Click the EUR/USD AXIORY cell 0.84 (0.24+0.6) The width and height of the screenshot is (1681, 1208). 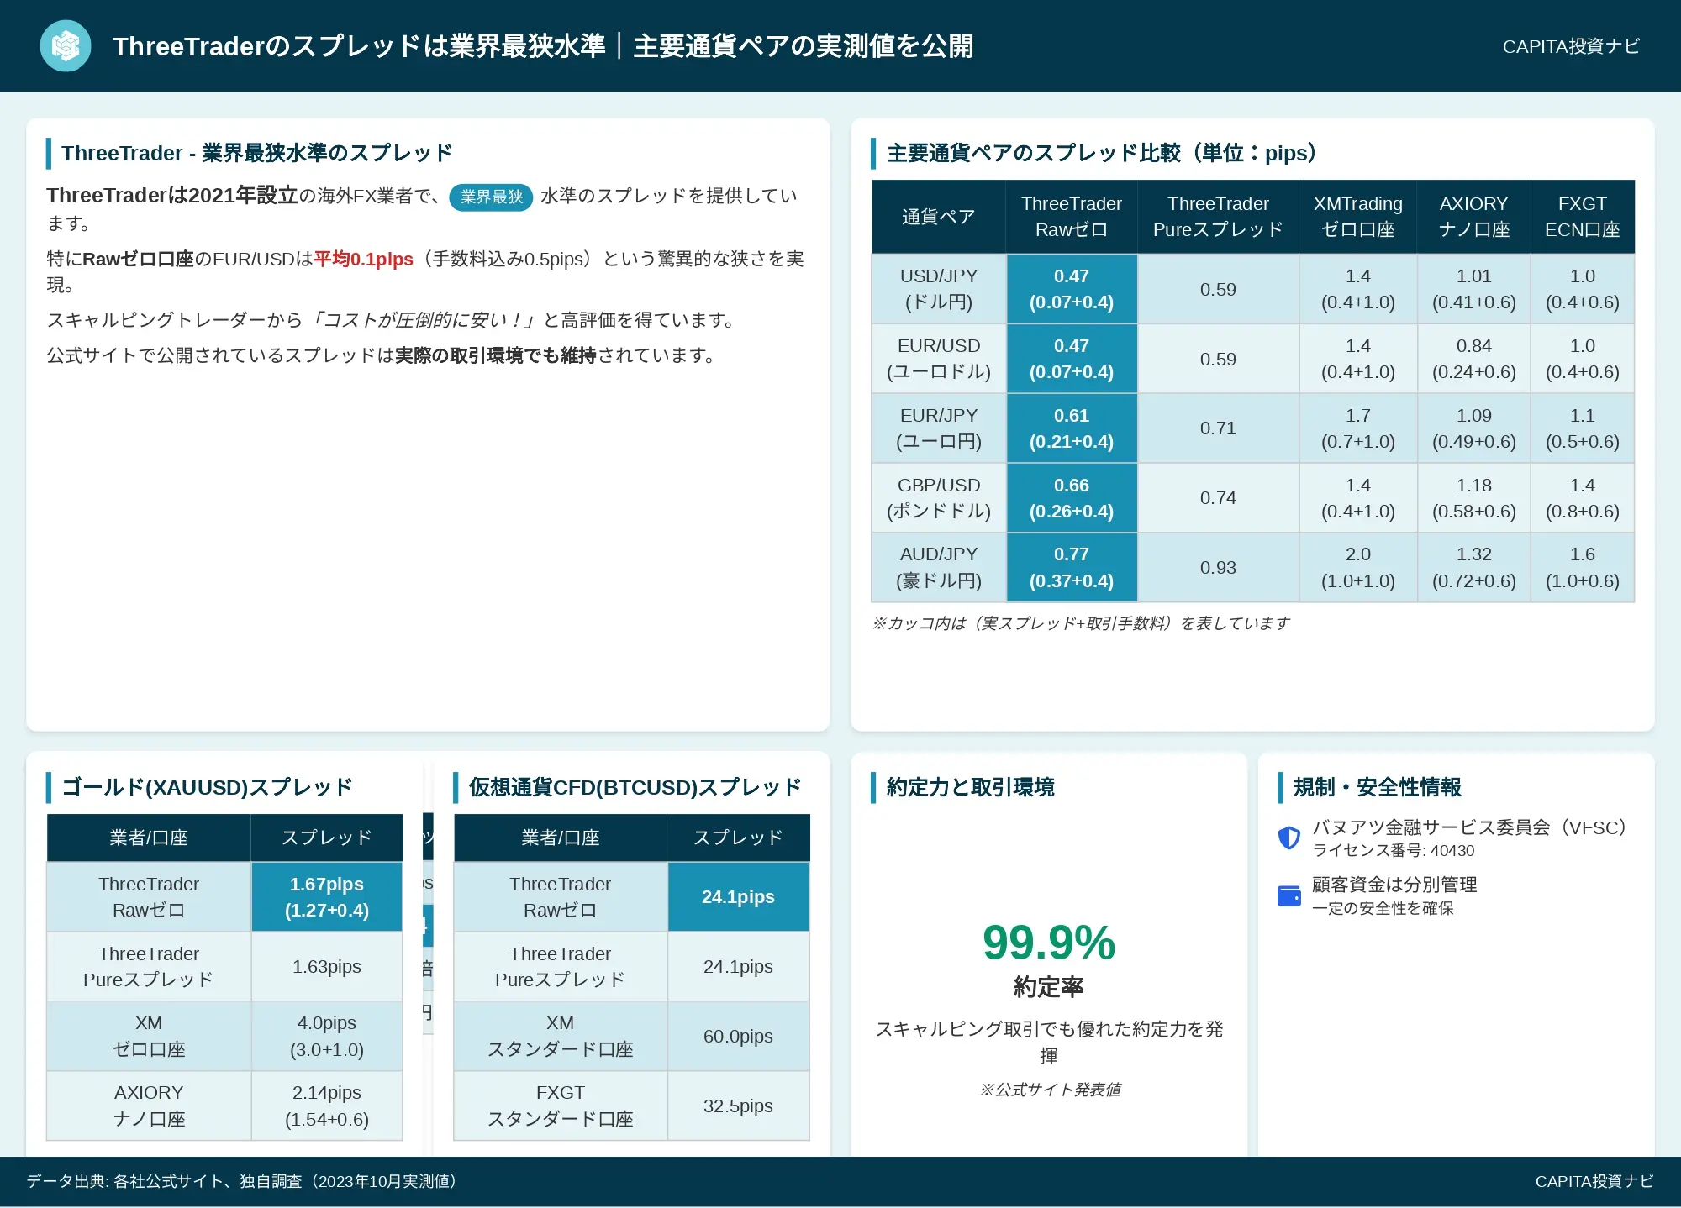tap(1474, 359)
